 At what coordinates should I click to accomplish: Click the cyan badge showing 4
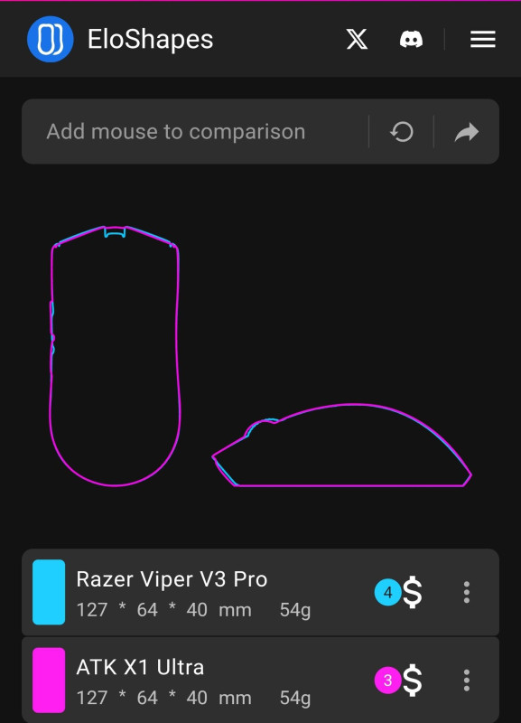(x=388, y=592)
